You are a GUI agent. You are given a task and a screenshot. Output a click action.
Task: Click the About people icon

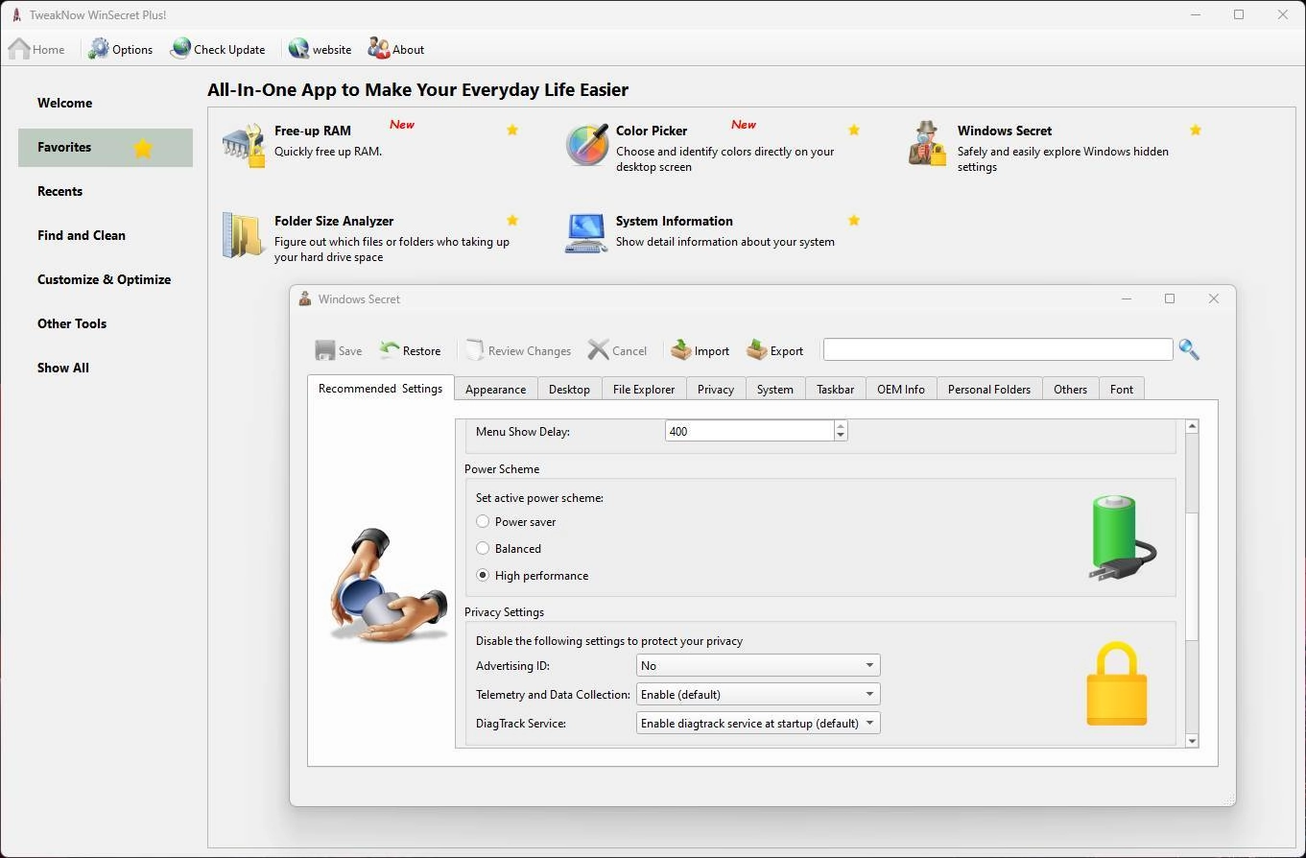coord(378,49)
